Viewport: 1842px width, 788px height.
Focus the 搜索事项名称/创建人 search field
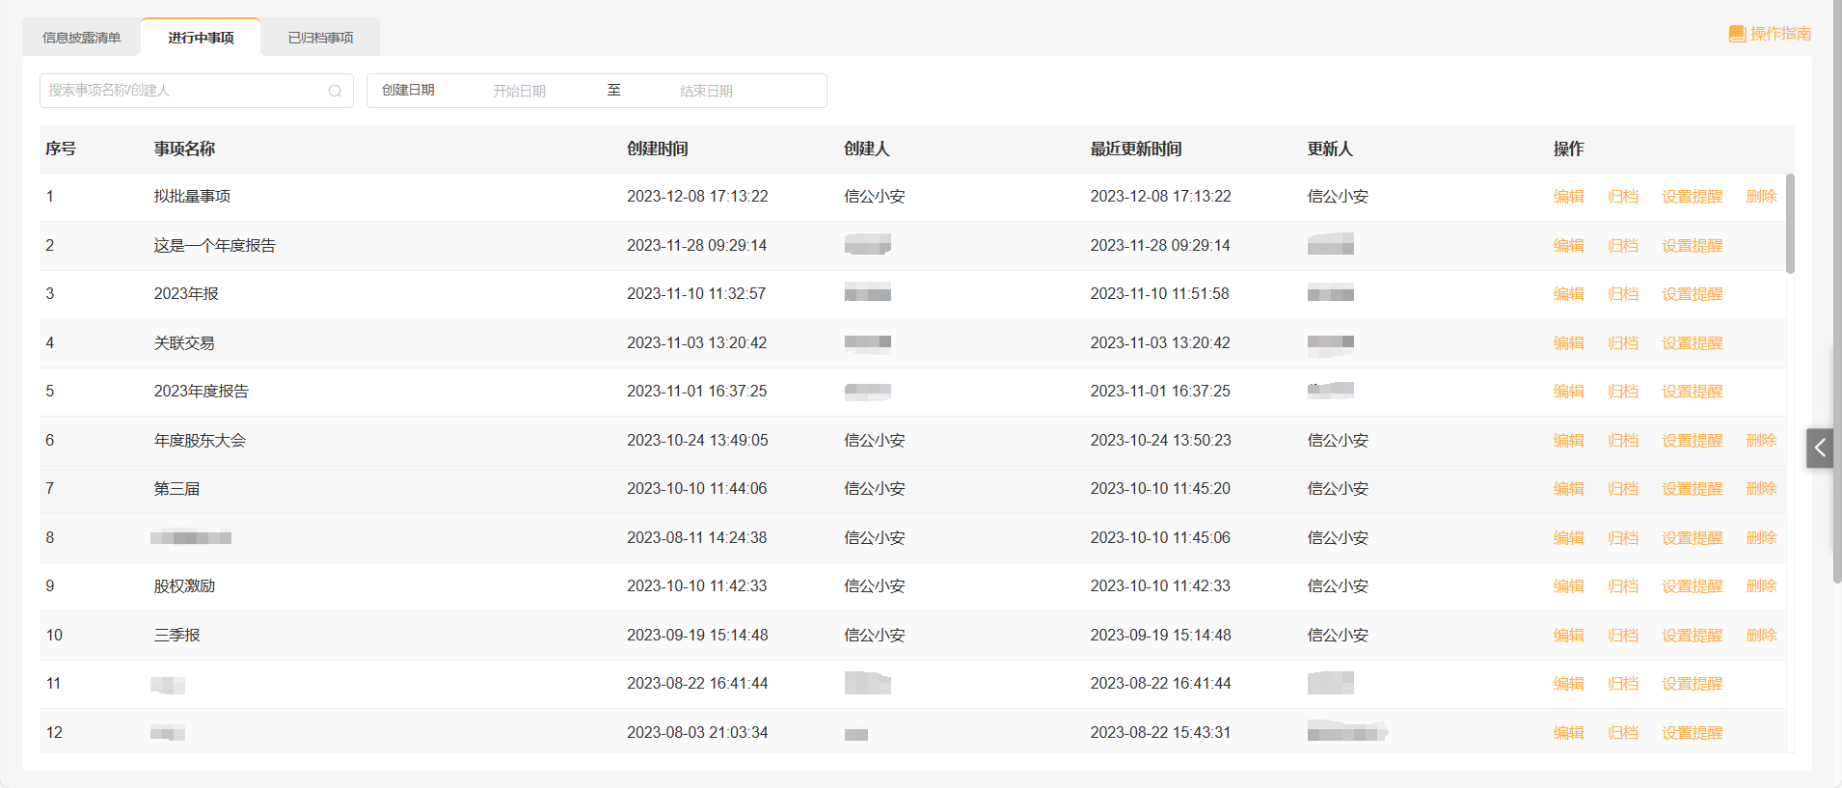(x=183, y=91)
